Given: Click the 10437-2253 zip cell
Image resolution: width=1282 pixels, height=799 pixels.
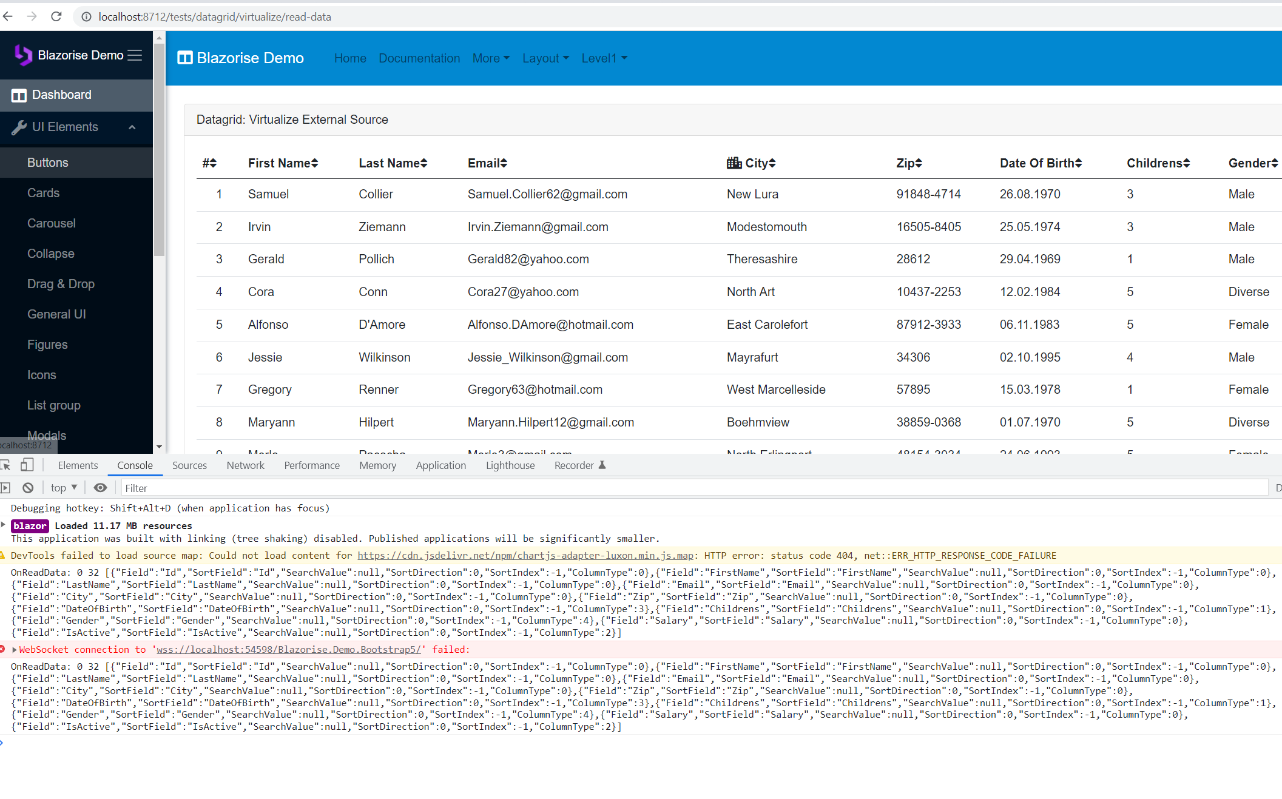Looking at the screenshot, I should pos(929,292).
